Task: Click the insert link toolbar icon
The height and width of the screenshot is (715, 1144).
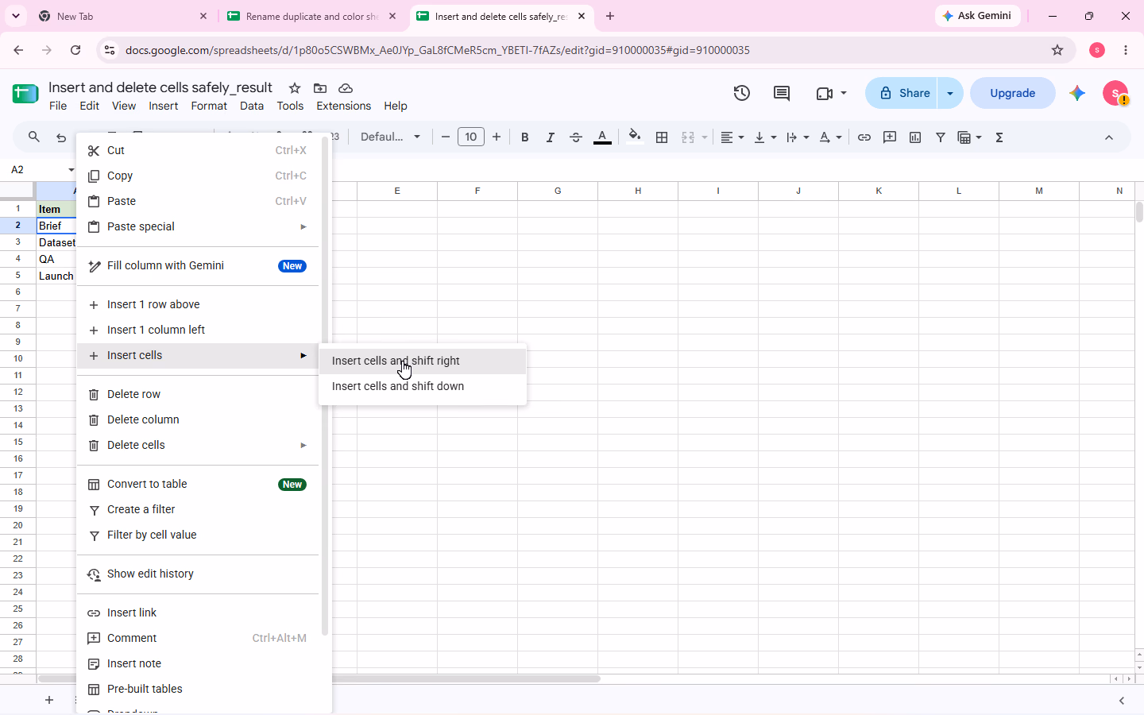Action: tap(864, 137)
